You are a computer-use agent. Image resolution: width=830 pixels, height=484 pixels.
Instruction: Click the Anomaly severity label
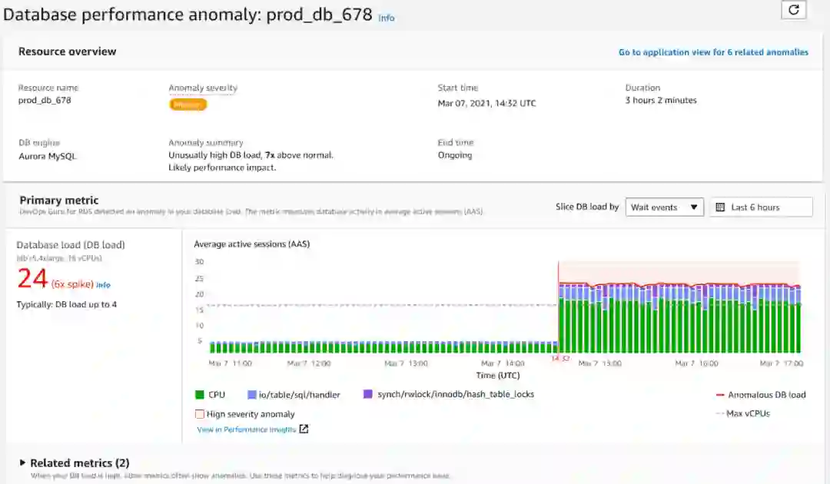click(x=203, y=88)
